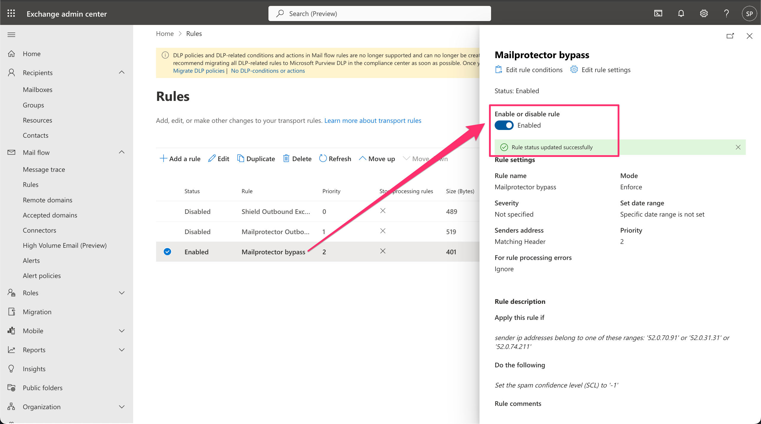761x424 pixels.
Task: Click the DLP banner info icon
Action: point(165,55)
